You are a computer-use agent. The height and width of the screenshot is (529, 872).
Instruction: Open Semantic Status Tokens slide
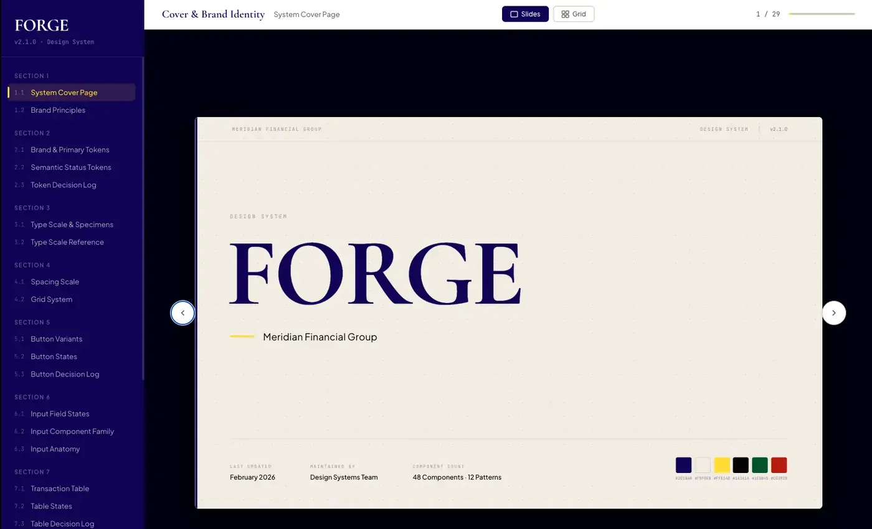(72, 167)
